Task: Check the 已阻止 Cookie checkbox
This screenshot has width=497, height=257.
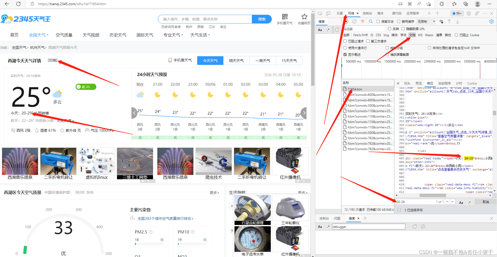Action: tap(456, 35)
